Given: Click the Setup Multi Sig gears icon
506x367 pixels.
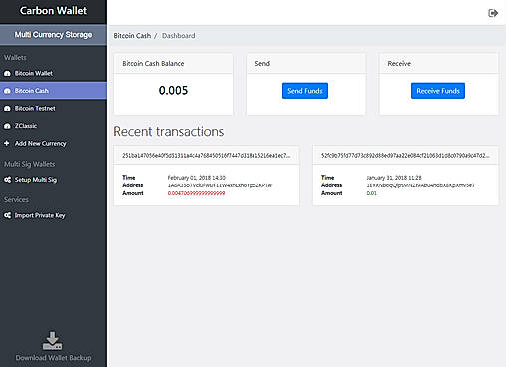Looking at the screenshot, I should 7,180.
